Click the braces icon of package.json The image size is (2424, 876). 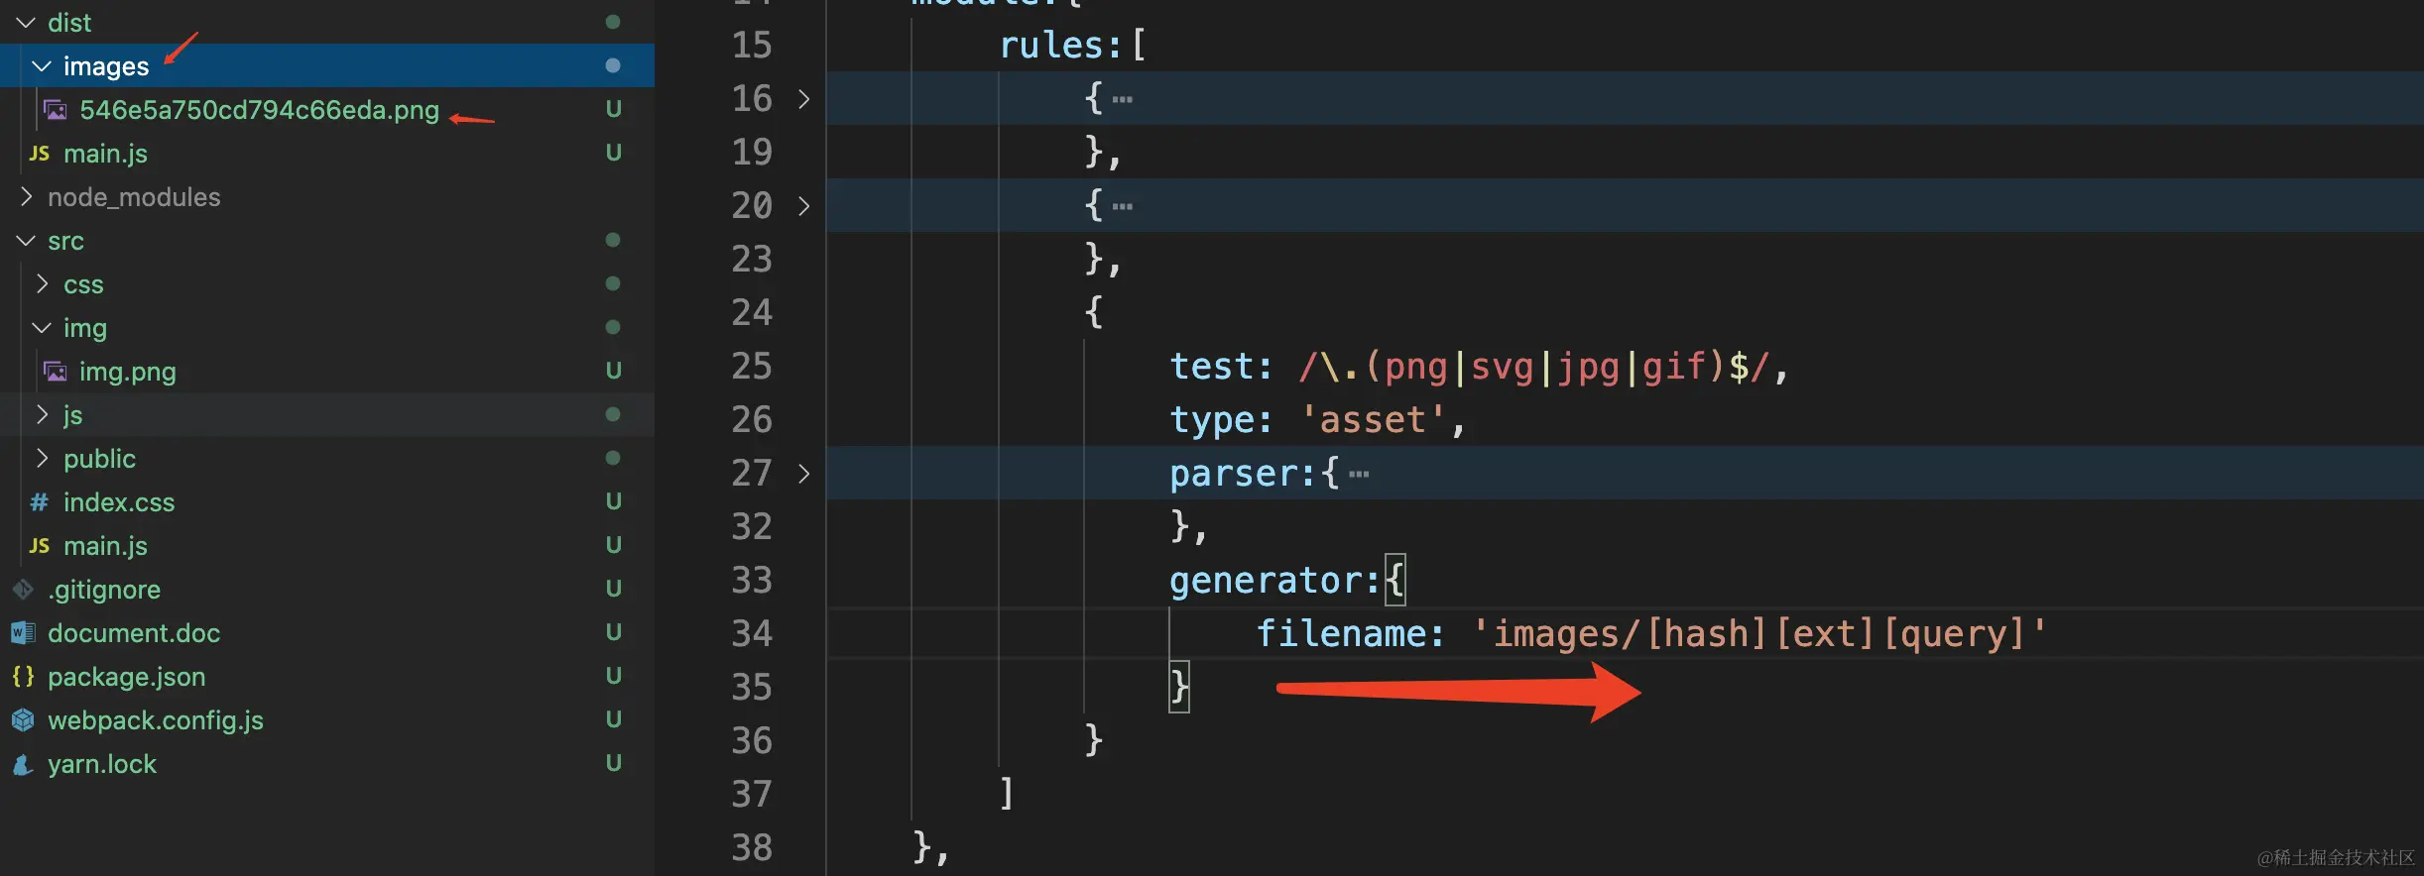24,676
